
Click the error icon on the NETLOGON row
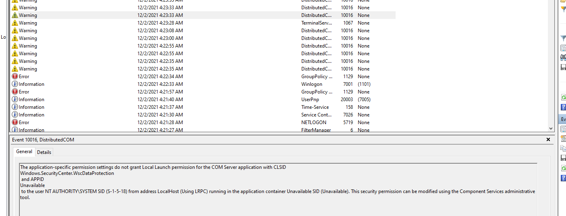click(x=15, y=123)
